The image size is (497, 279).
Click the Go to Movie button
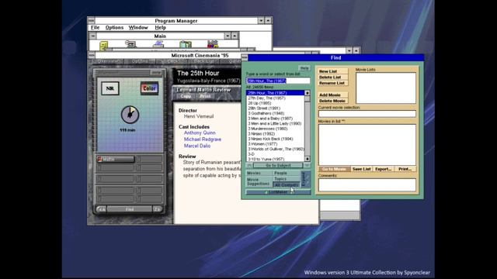pyautogui.click(x=335, y=169)
